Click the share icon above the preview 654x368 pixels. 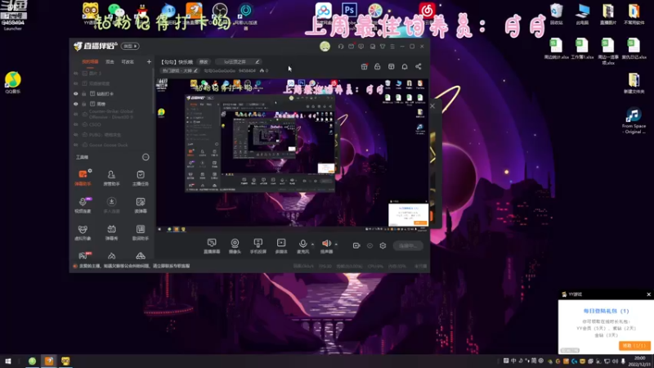pos(419,67)
